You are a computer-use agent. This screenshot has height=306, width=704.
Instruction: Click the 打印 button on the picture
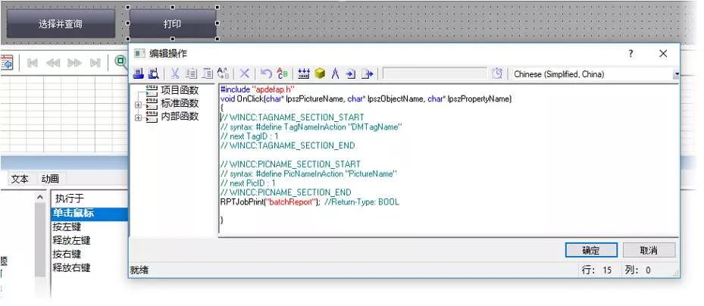pyautogui.click(x=173, y=23)
